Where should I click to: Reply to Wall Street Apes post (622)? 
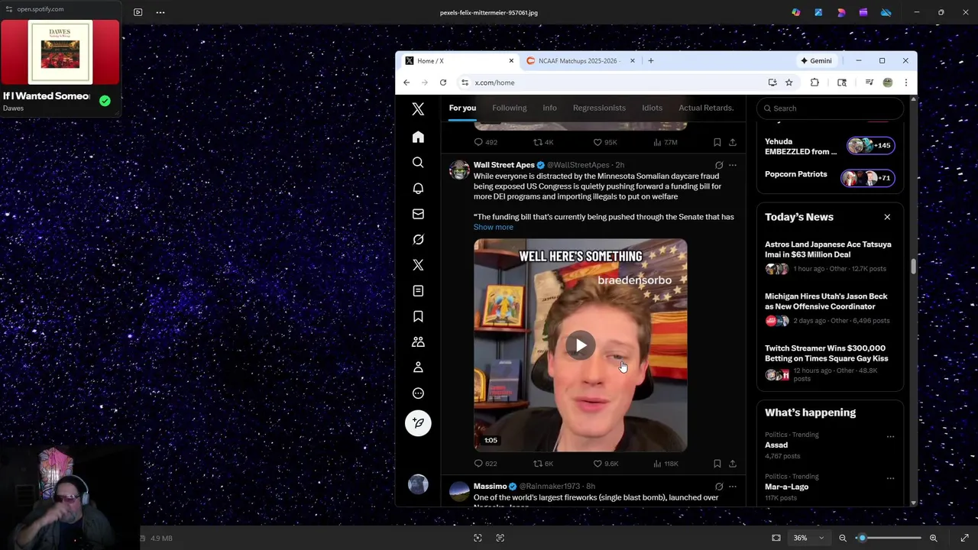tap(485, 464)
